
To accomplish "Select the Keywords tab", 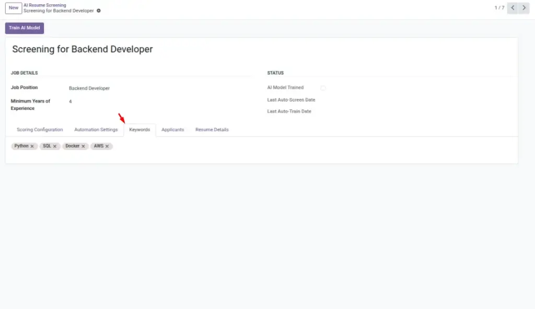I will click(139, 130).
